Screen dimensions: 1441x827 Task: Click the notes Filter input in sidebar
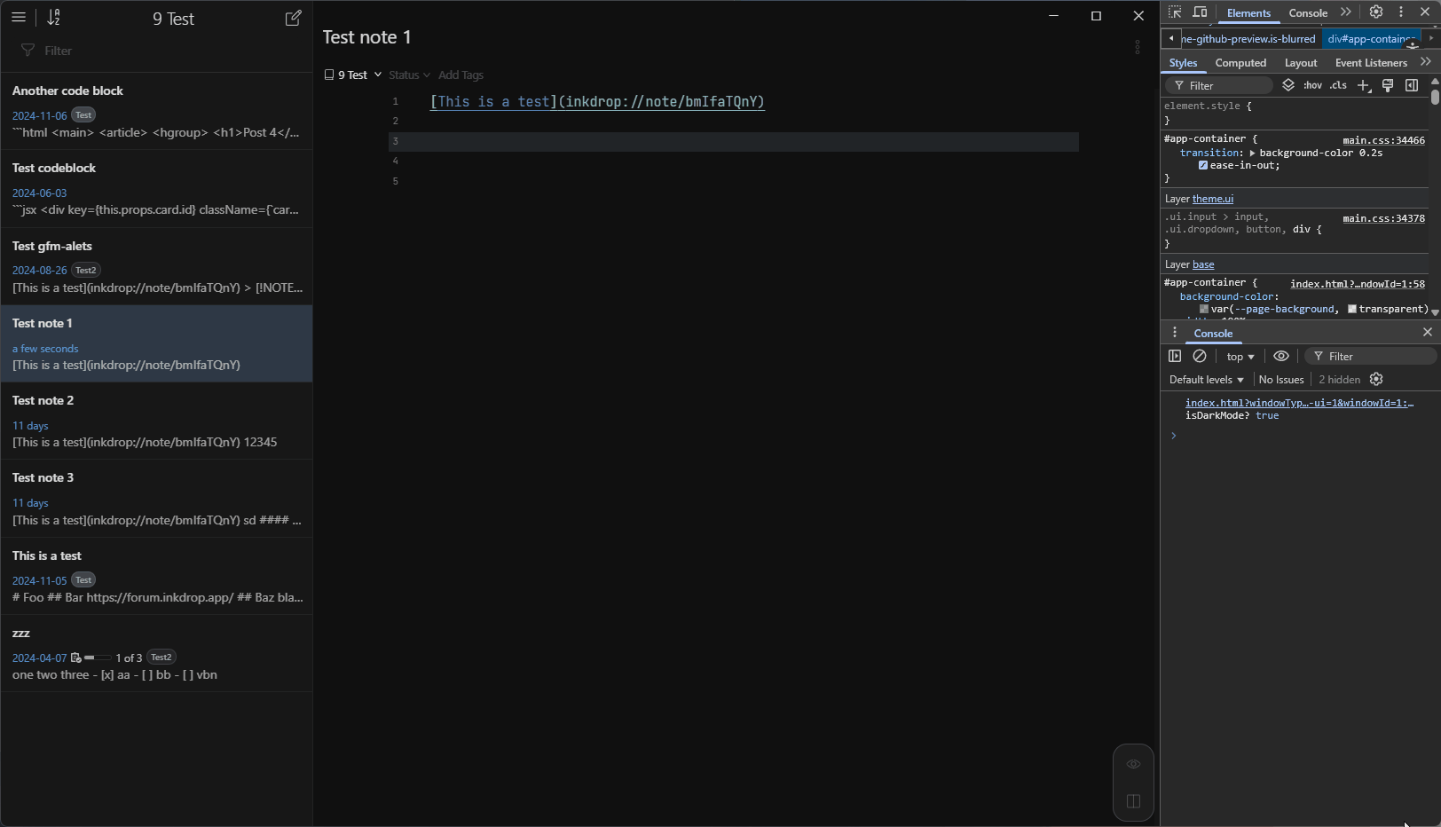156,51
